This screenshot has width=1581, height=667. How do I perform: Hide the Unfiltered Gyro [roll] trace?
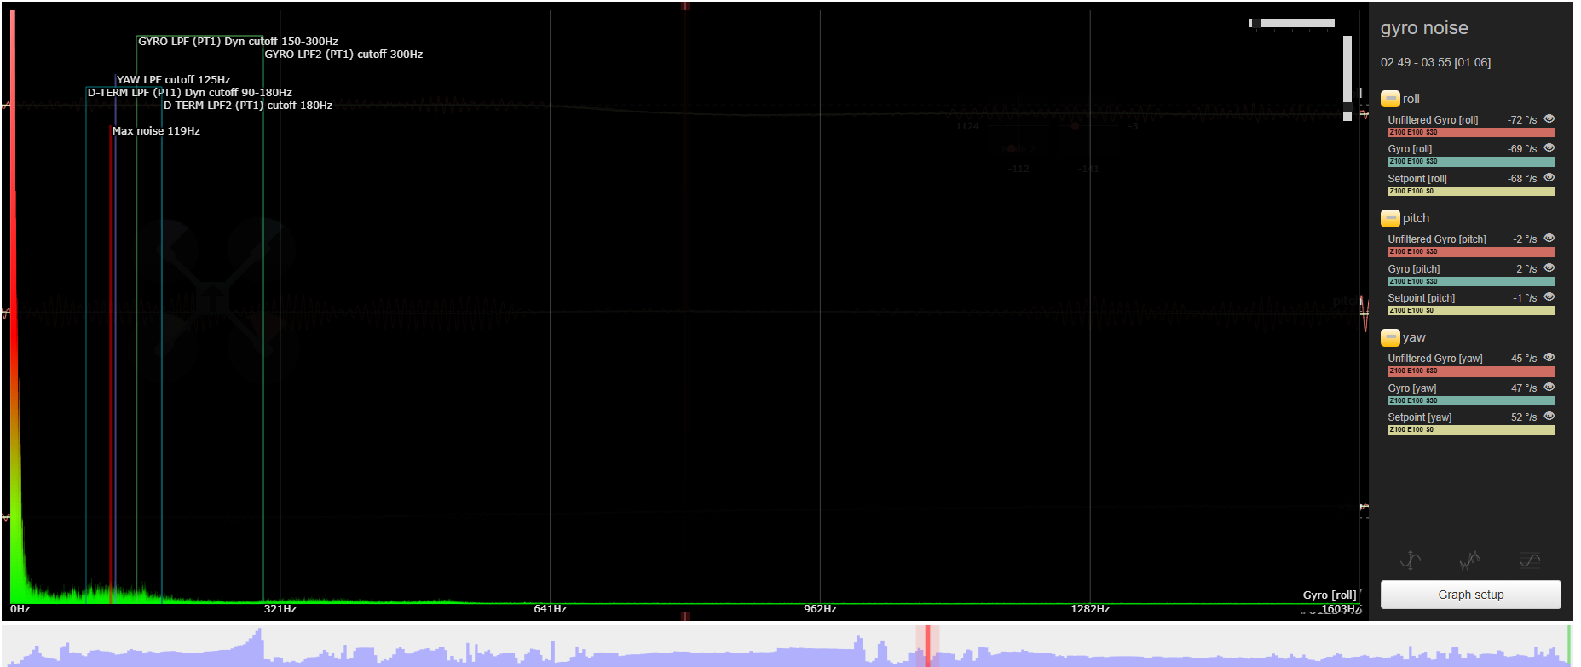tap(1549, 119)
